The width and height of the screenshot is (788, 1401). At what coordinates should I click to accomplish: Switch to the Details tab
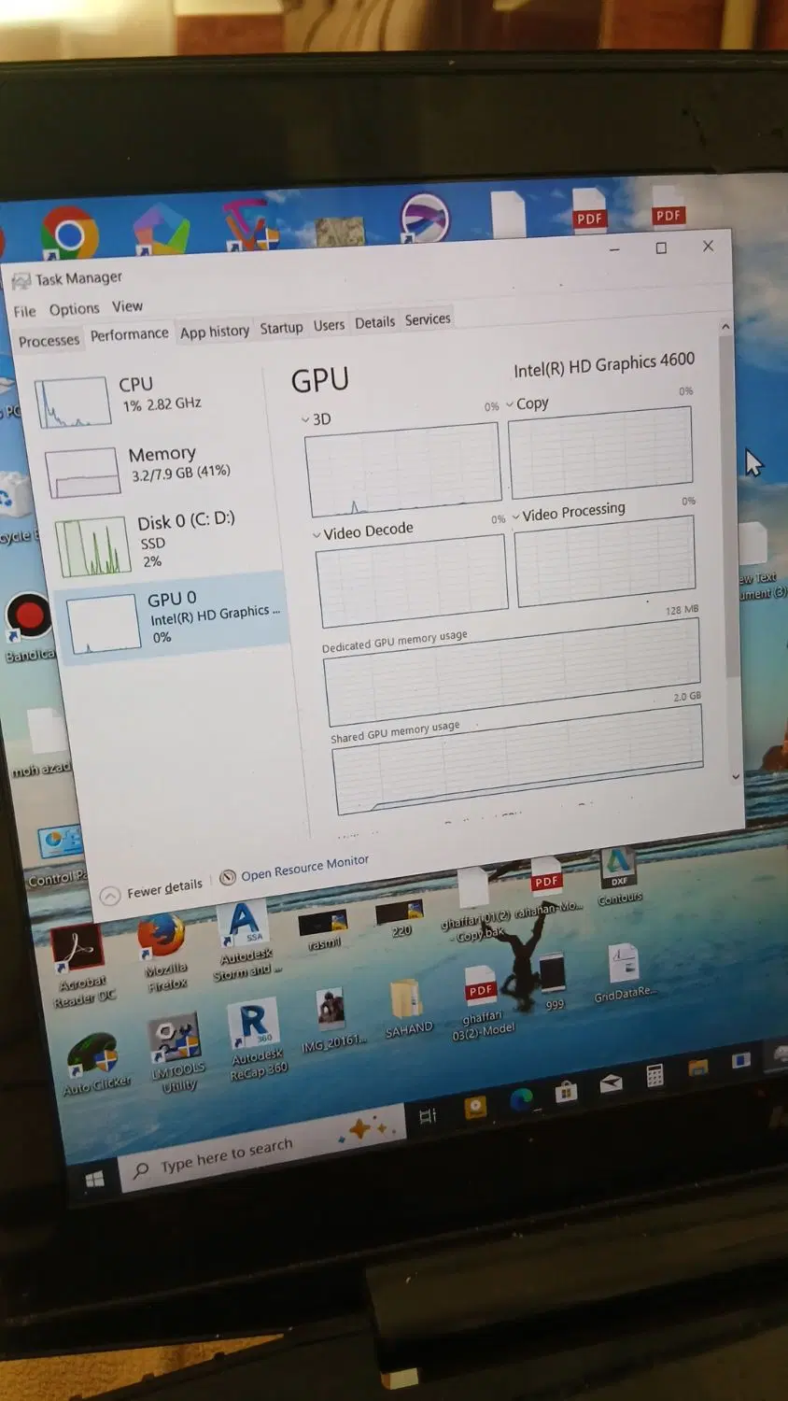374,322
